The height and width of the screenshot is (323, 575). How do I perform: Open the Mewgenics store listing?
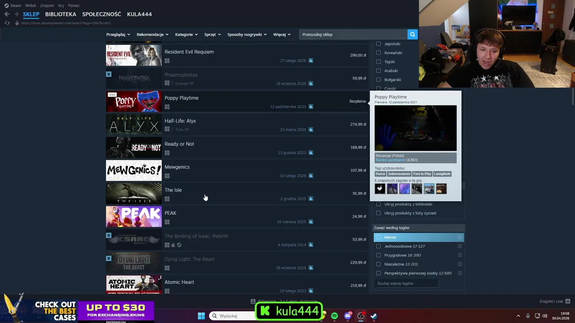pyautogui.click(x=237, y=170)
